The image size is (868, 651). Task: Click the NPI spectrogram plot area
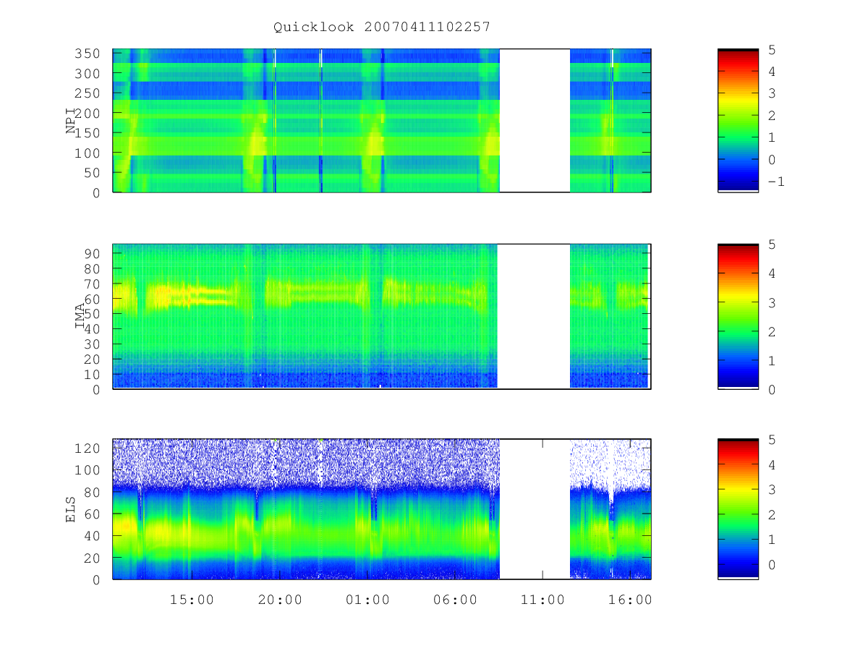pyautogui.click(x=381, y=120)
